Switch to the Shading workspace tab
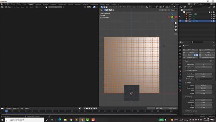 pos(70,4)
